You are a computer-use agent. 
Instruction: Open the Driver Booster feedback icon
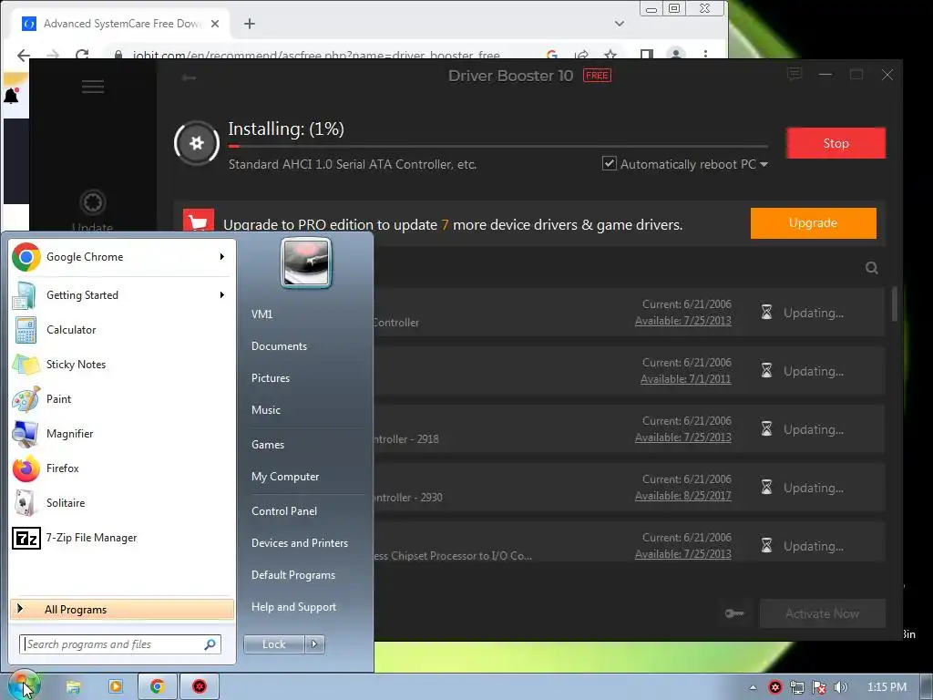tap(795, 75)
